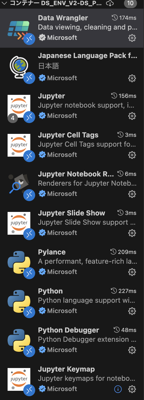Image resolution: width=144 pixels, height=400 pixels.
Task: Open manage dropdown for Python extension
Action: [x=132, y=311]
